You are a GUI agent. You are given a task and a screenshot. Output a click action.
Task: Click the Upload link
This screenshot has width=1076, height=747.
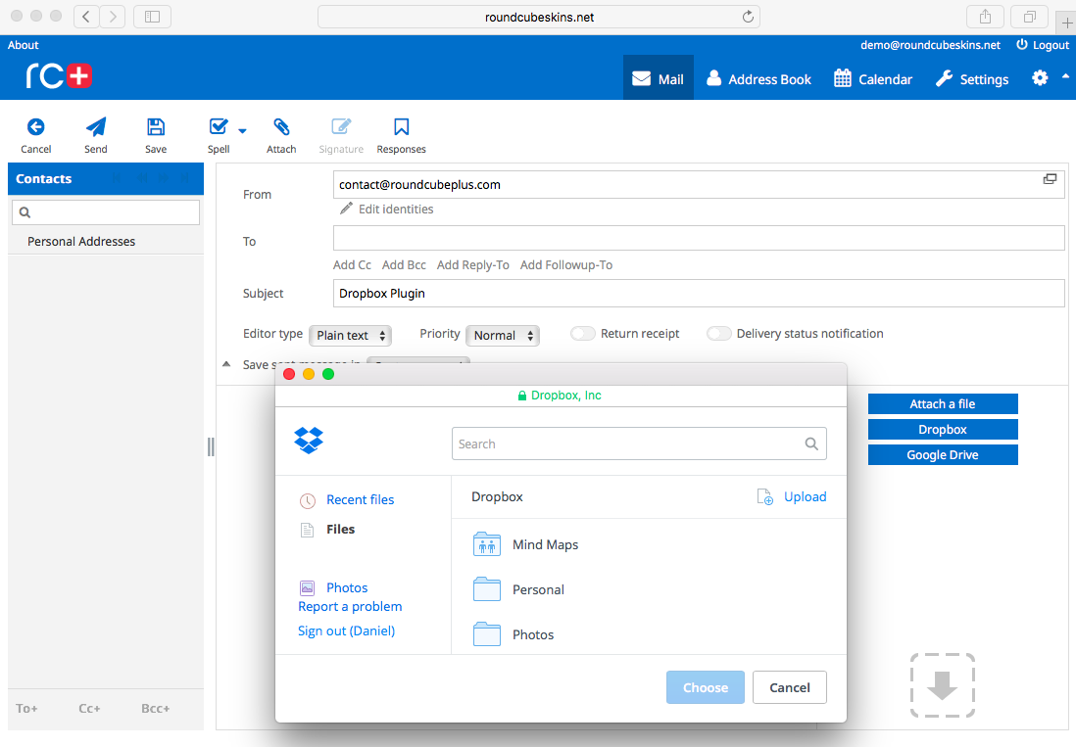806,497
